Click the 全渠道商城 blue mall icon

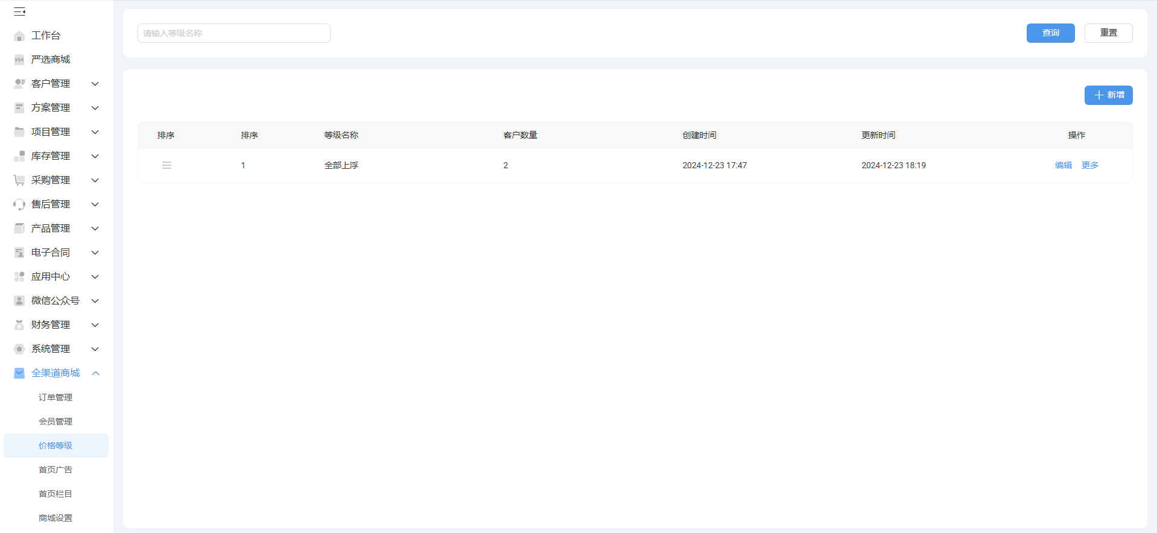[x=19, y=373]
